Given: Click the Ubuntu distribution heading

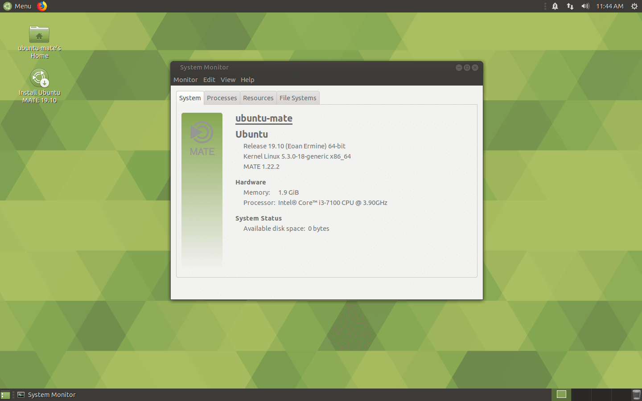Looking at the screenshot, I should [x=251, y=135].
